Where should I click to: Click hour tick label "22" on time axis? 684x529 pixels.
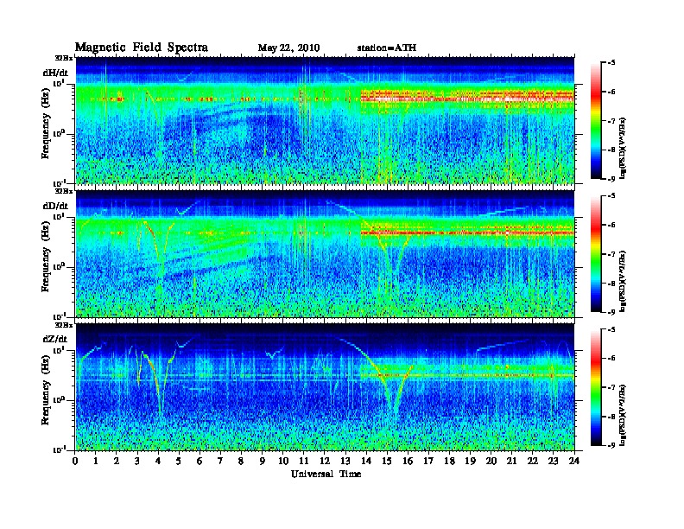532,461
